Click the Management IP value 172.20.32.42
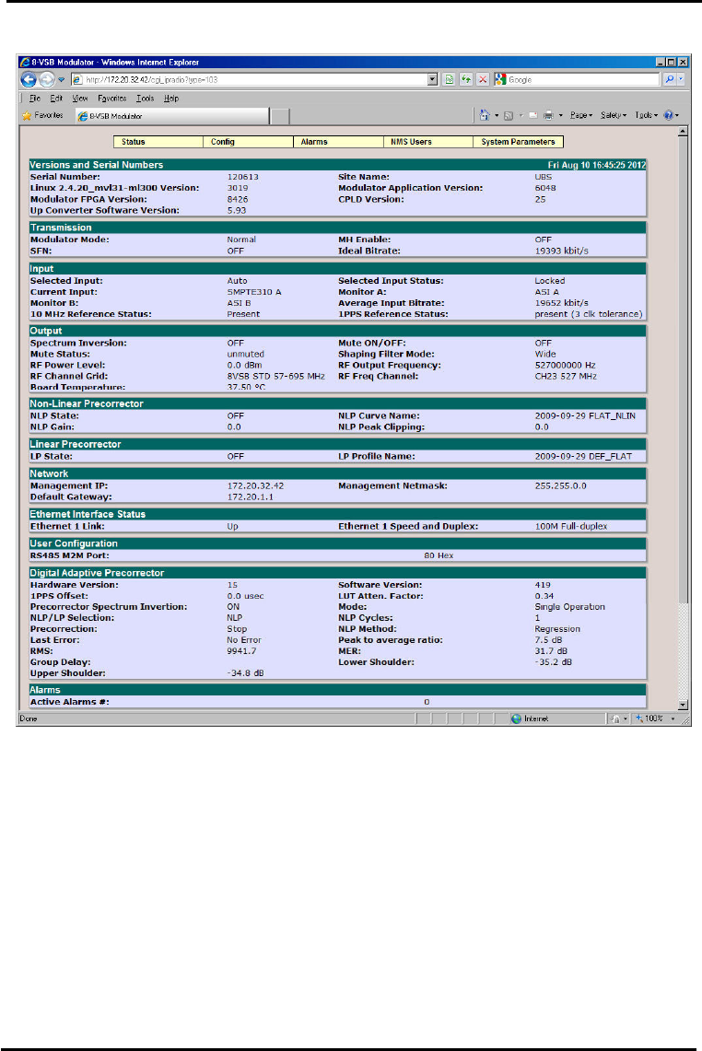 tap(255, 486)
